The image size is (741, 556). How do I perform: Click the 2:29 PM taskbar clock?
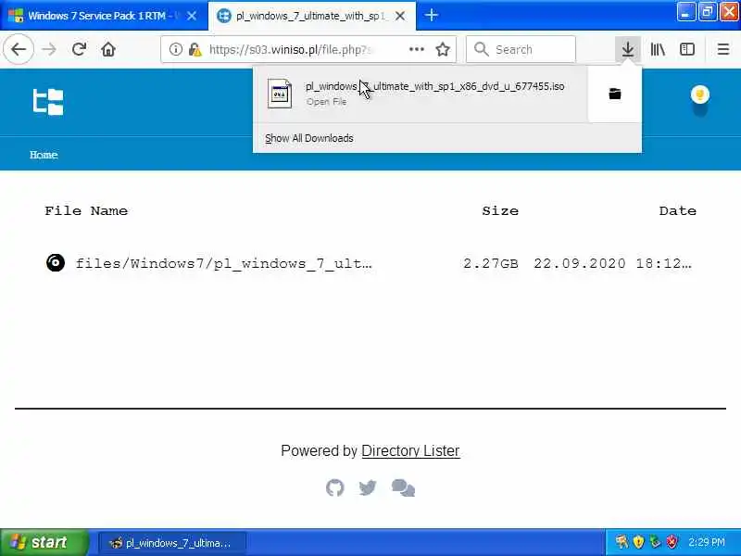tap(706, 542)
